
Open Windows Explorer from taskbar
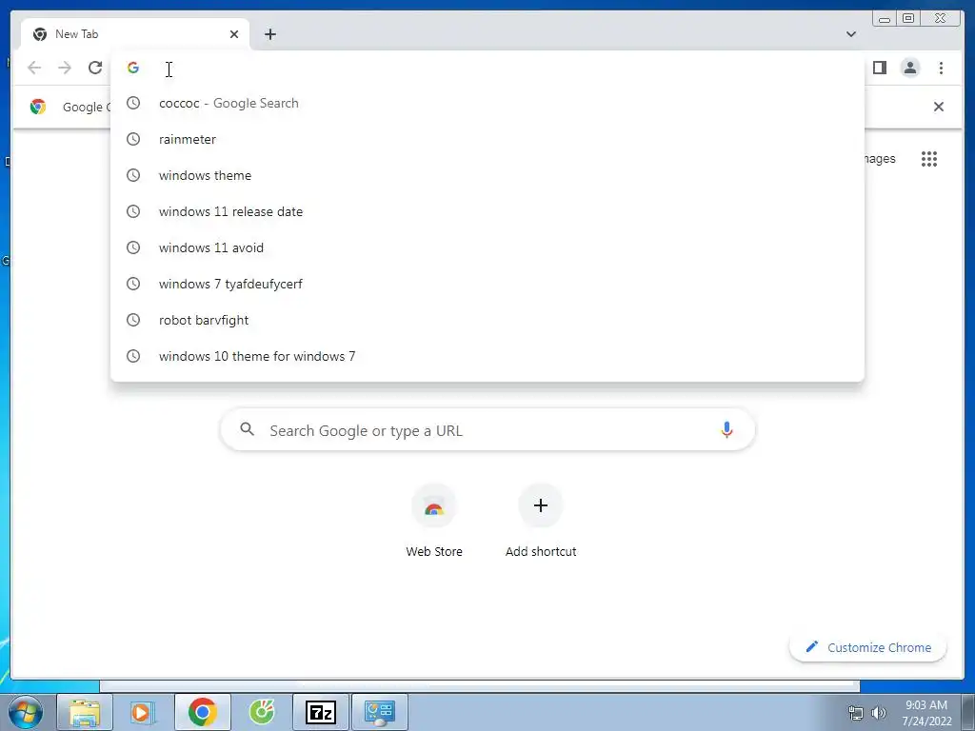(x=85, y=712)
